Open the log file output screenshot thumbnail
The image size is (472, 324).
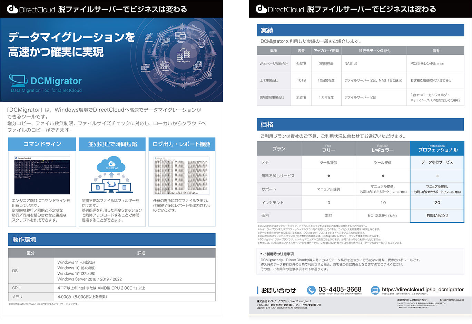point(181,176)
